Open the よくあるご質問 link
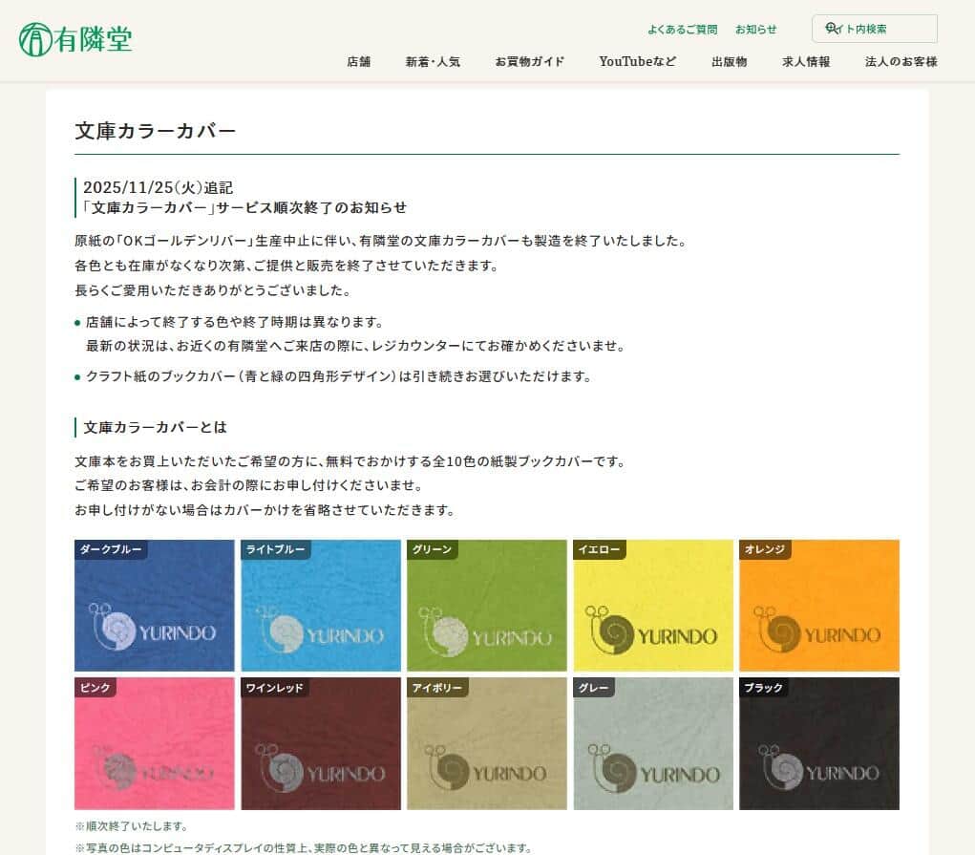Image resolution: width=975 pixels, height=855 pixels. [x=683, y=29]
